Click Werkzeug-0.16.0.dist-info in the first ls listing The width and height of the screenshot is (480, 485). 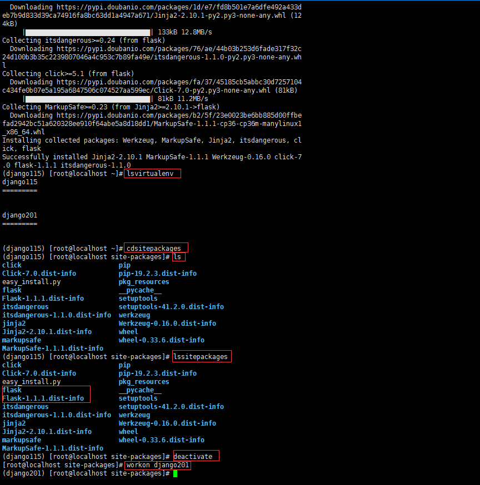[167, 324]
